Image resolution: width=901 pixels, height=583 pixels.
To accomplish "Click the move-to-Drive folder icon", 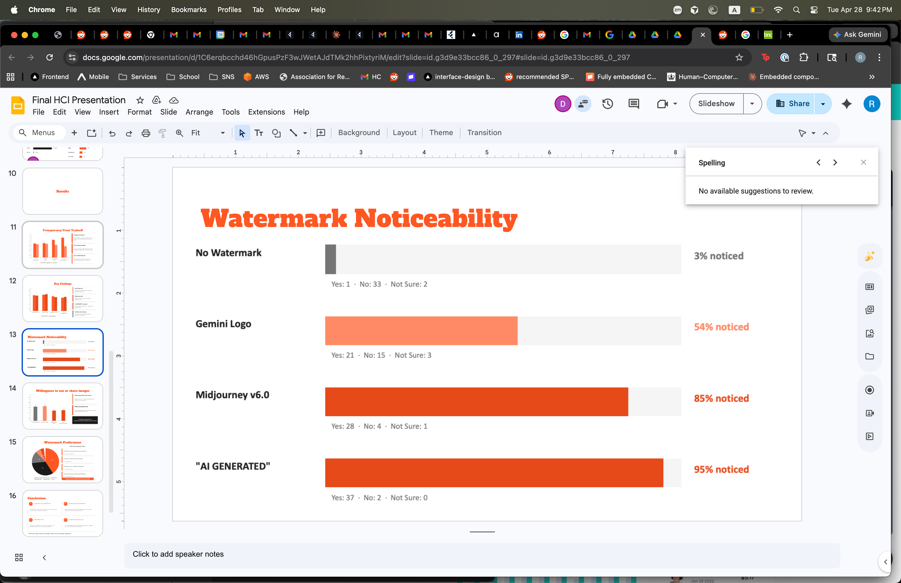I will click(x=156, y=100).
